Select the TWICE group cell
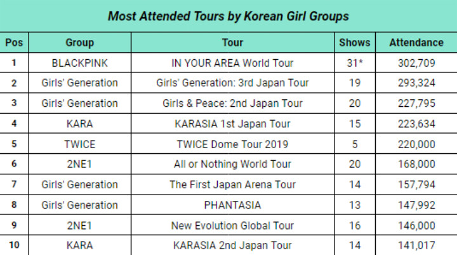Viewport: 457px width, 255px height. point(80,144)
